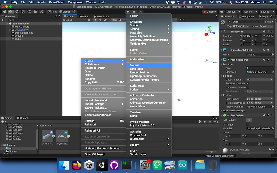The image size is (277, 173).
Task: Open Unity Hub from the dock
Action: pos(89,165)
